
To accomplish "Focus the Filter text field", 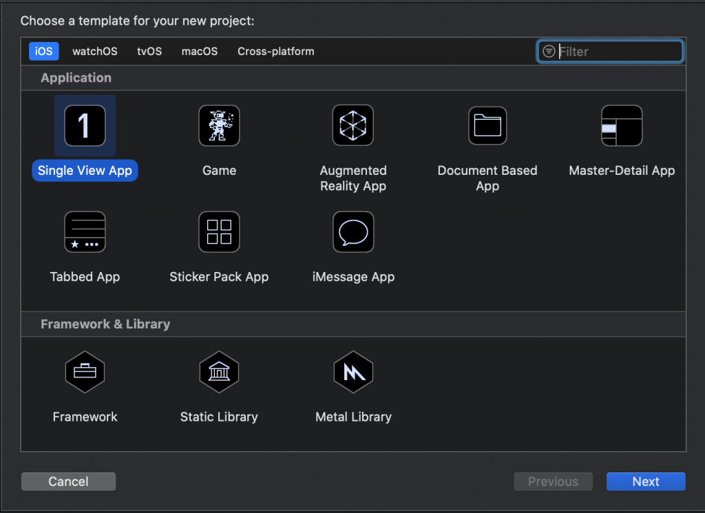I will coord(610,51).
